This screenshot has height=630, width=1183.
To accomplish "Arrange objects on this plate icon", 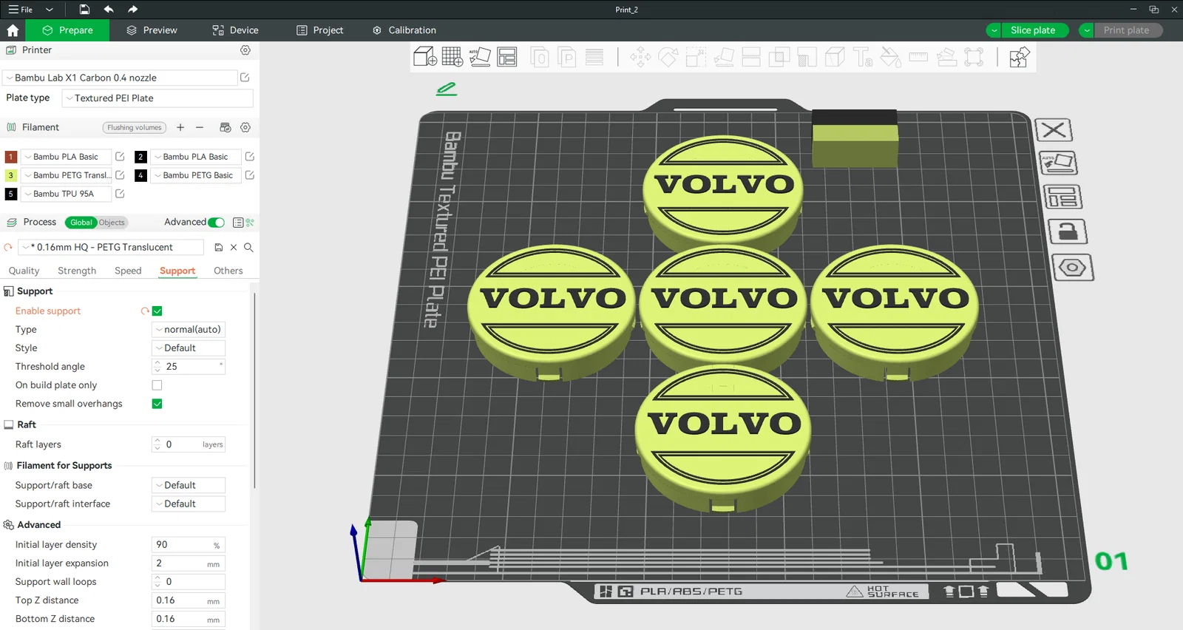I will 1062,197.
